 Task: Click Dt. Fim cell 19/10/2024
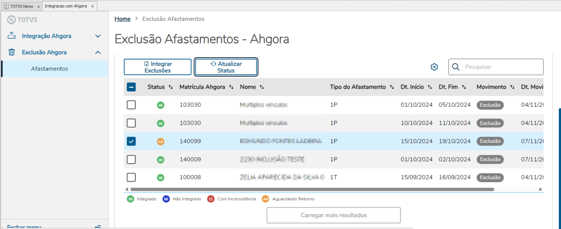[455, 141]
